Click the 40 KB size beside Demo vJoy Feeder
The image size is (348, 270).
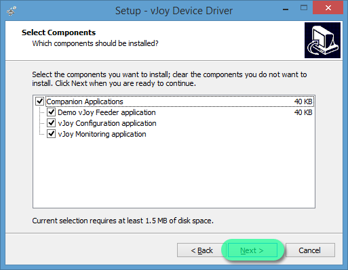[303, 112]
